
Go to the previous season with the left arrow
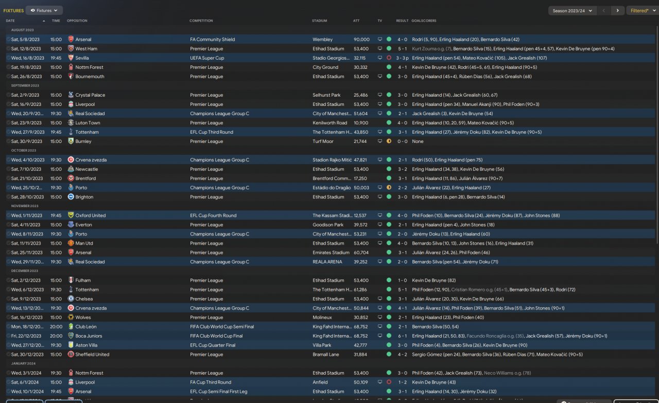[604, 10]
